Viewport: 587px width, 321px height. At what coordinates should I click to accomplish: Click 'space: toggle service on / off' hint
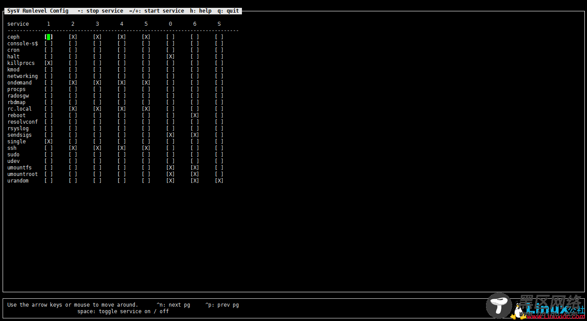click(x=123, y=311)
